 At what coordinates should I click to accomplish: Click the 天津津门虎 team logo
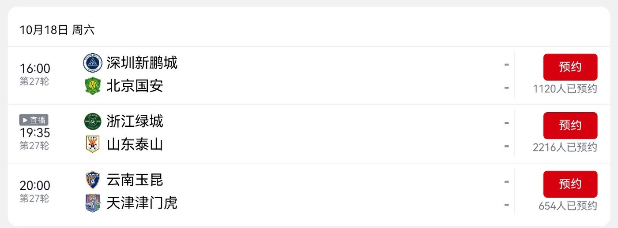point(93,203)
